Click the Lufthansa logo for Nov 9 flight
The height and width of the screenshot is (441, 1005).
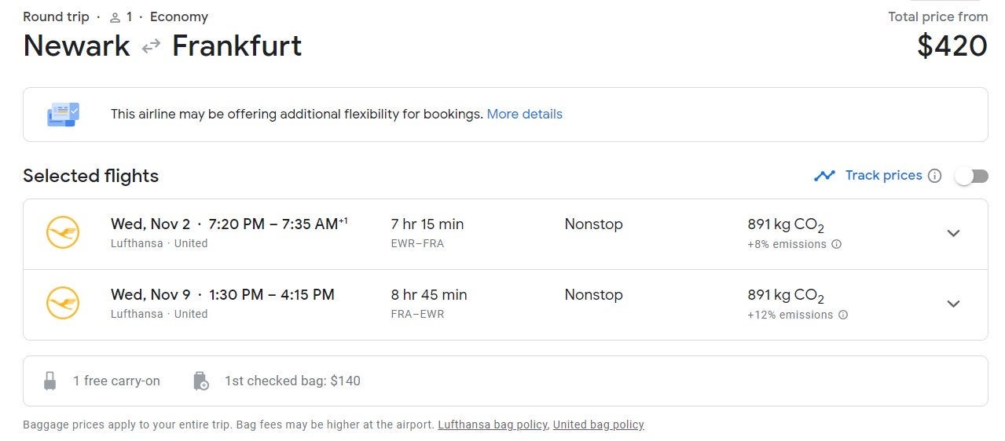click(x=63, y=304)
